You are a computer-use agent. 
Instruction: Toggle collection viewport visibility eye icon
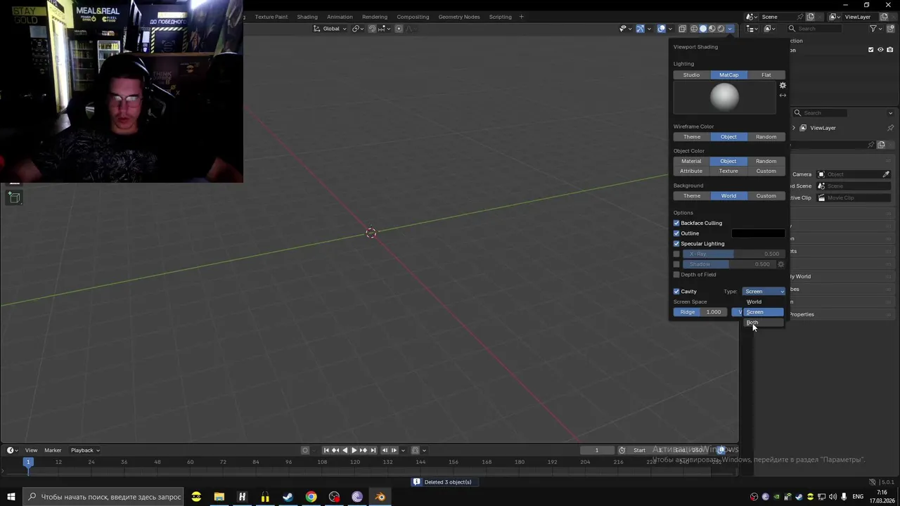tap(880, 49)
